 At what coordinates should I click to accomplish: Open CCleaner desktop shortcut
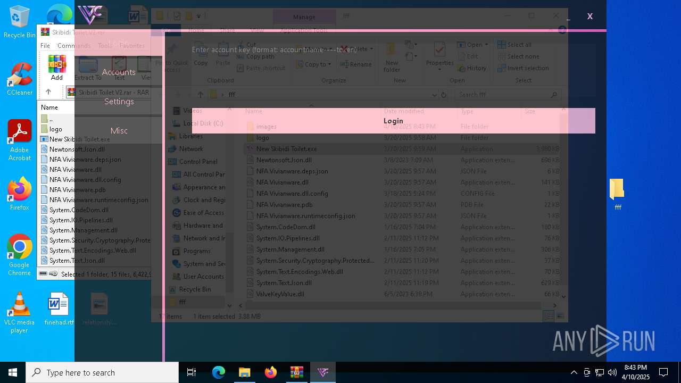pos(19,79)
